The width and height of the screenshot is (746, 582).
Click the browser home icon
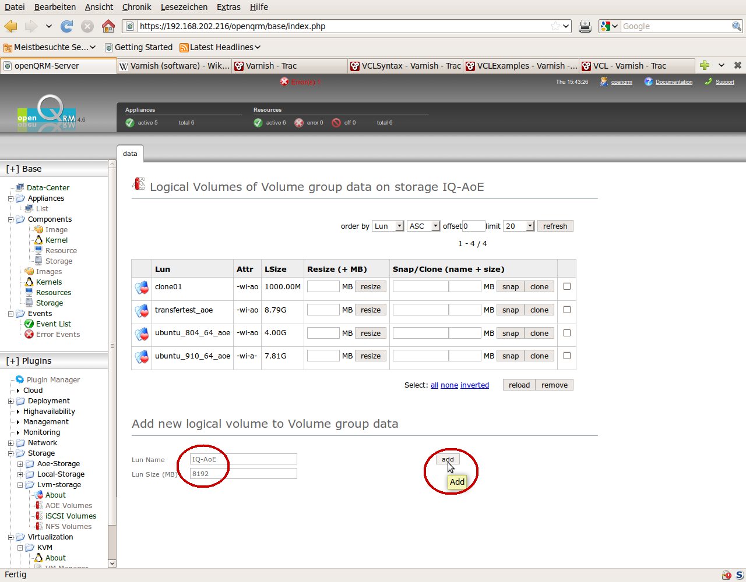(108, 26)
